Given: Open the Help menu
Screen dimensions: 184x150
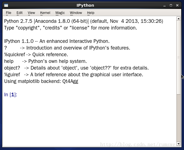Looking at the screenshot, I should point(91,13).
